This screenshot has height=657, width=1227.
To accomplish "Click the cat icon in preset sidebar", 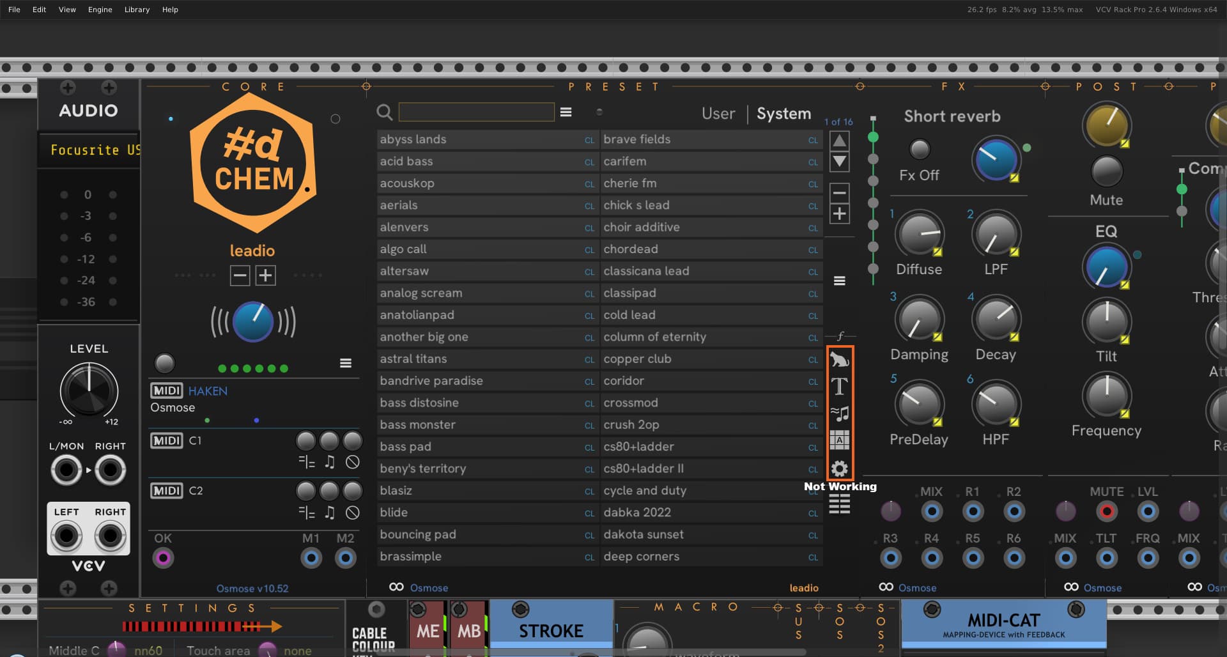I will tap(839, 360).
